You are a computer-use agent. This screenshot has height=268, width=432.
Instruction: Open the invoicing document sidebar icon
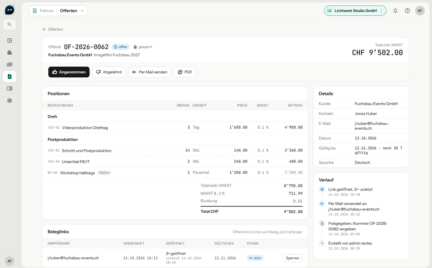10,77
